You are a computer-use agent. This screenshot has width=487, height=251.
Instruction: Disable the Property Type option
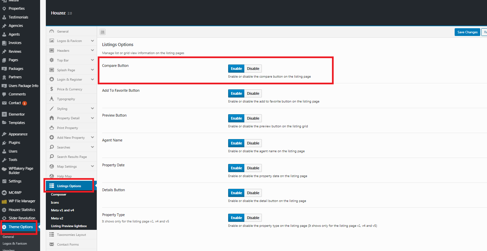(x=253, y=218)
